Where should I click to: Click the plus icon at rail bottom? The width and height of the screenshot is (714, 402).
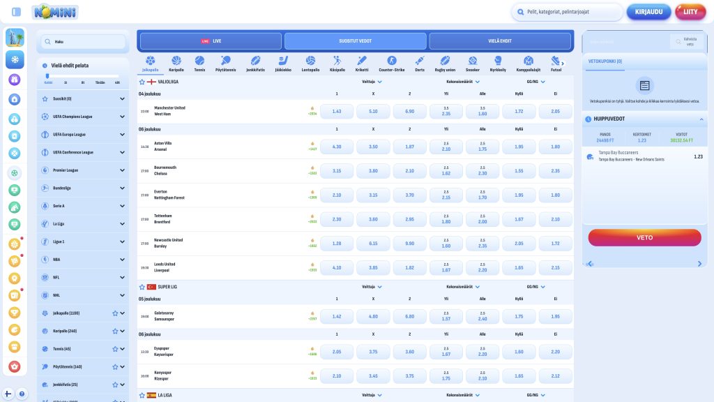[8, 394]
